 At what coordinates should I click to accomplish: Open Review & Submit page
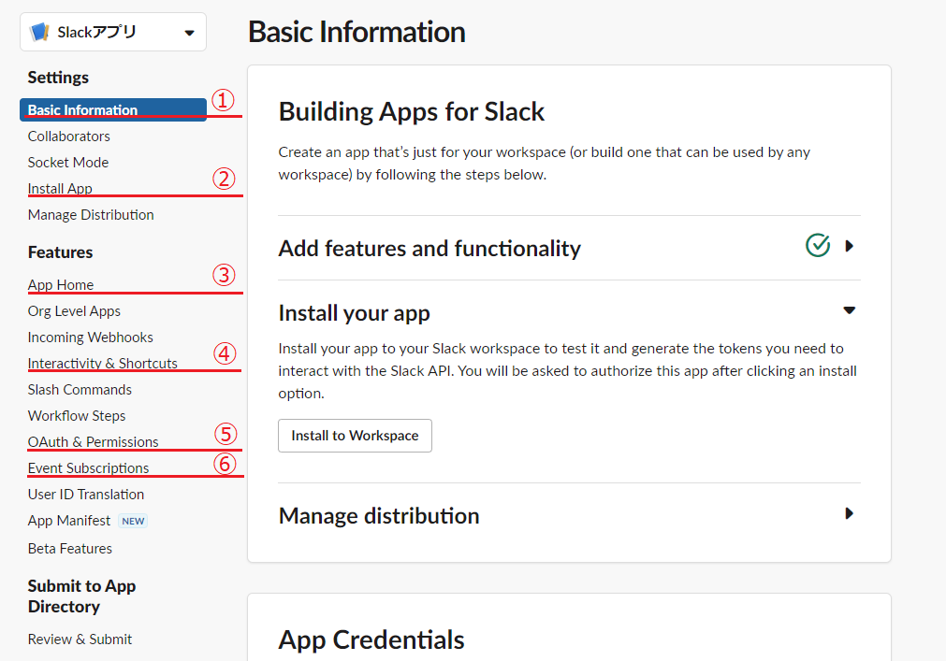point(80,639)
